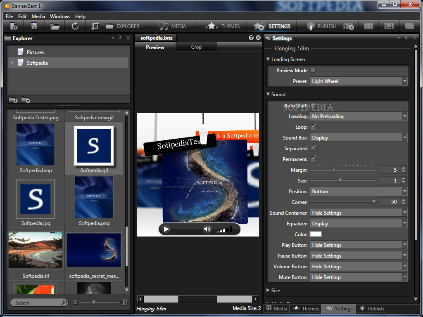Click the search magnifier icon

coord(64,302)
